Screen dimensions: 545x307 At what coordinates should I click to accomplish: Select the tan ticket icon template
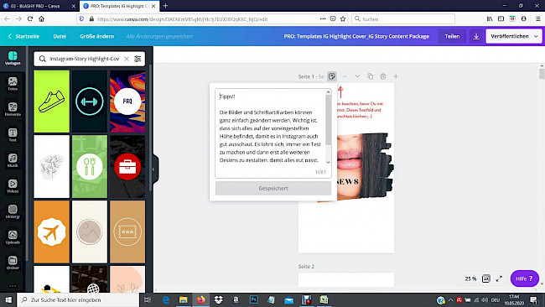127,232
